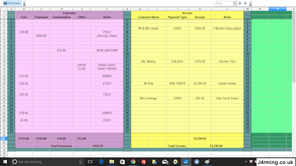Click the Mr & Mrs Smith cell
The width and height of the screenshot is (296, 166).
148,29
